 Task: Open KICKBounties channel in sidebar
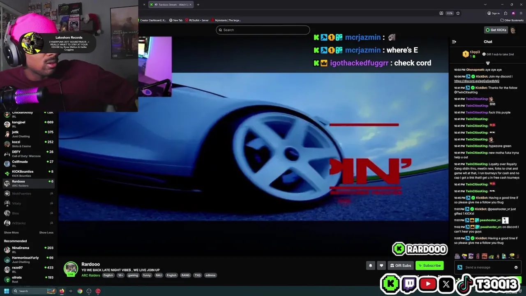click(29, 173)
